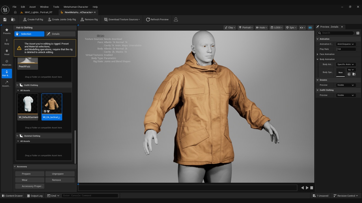Open the Portrait lighting dropdown
Screen dimensions: 362x203
(245, 28)
